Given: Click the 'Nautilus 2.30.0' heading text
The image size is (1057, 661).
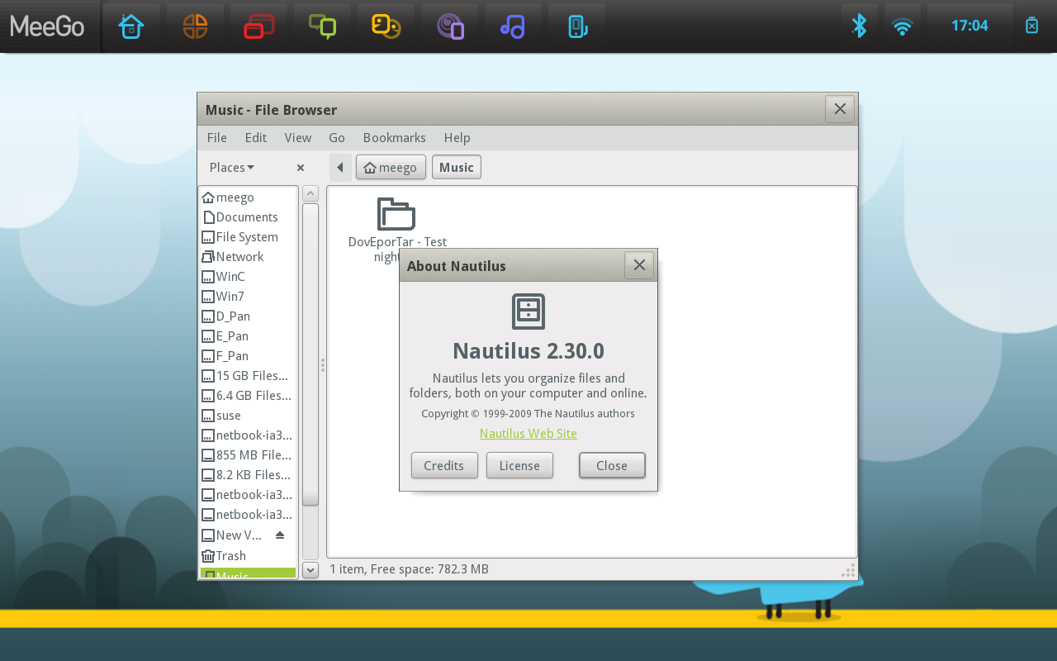Looking at the screenshot, I should [528, 351].
